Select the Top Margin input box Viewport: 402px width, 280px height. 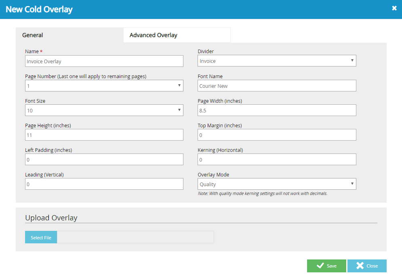(x=277, y=135)
